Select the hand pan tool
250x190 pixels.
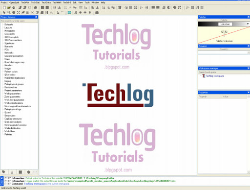coord(14,13)
